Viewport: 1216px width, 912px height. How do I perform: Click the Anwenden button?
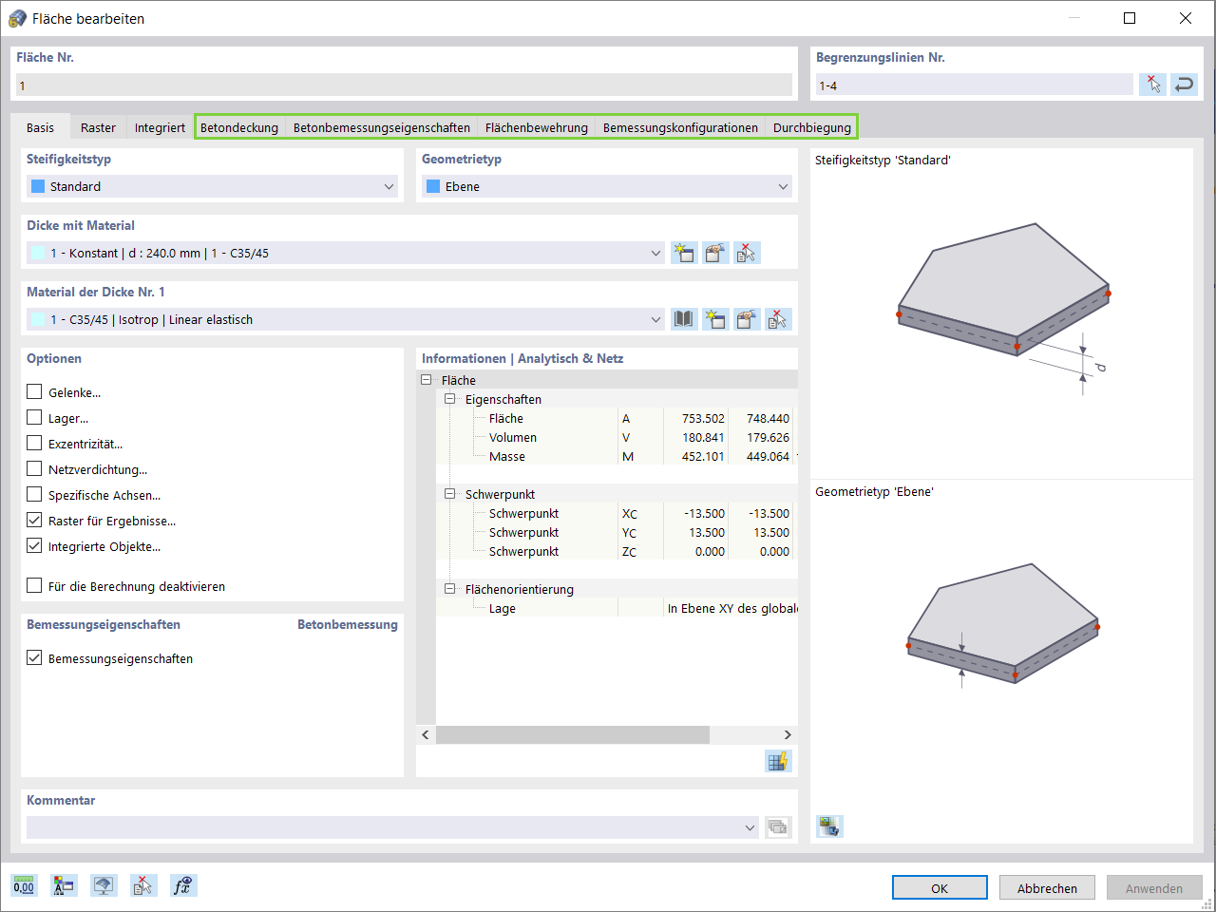(1154, 887)
